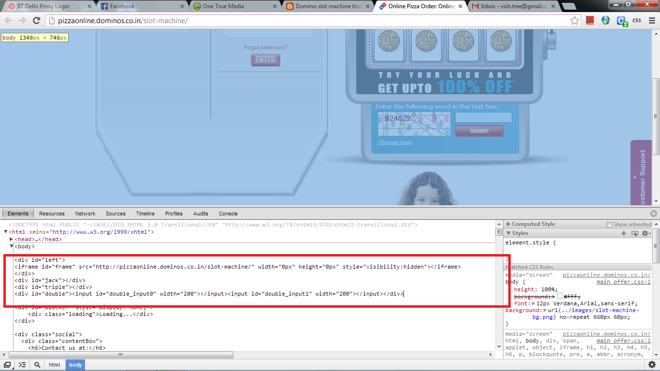Collapse the html root node

click(6, 232)
